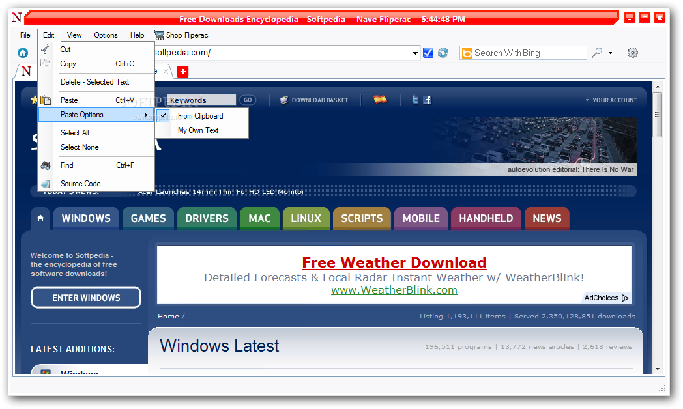
Task: Expand Paste Options submenu
Action: [96, 115]
